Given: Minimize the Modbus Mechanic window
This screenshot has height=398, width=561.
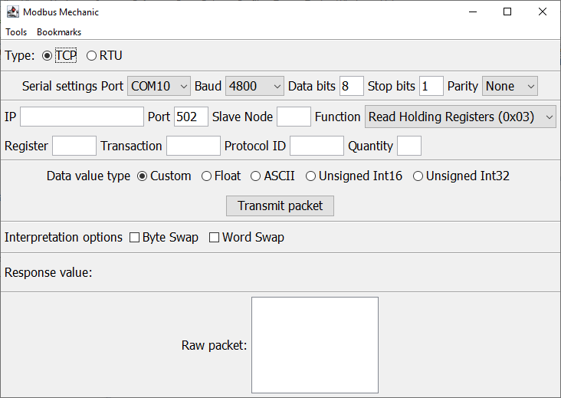Looking at the screenshot, I should [473, 12].
